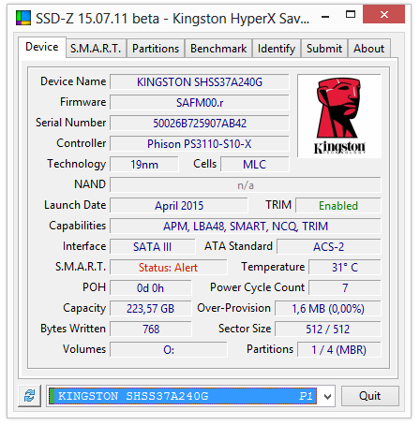Click the Device Name field KINGSTON SHSS37A240G
This screenshot has height=425, width=420.
(200, 82)
